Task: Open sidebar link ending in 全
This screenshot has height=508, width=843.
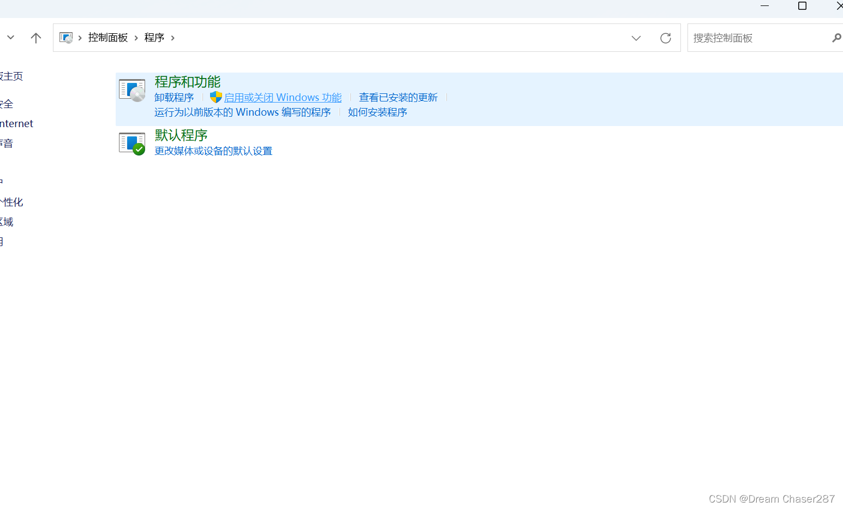Action: click(7, 104)
